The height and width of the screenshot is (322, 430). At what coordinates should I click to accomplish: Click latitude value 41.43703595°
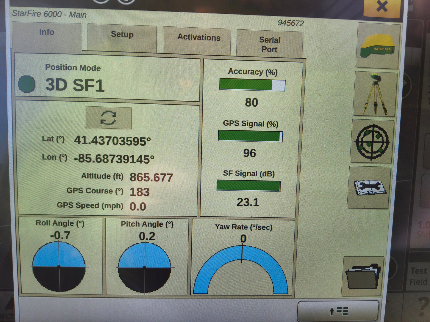coord(112,141)
